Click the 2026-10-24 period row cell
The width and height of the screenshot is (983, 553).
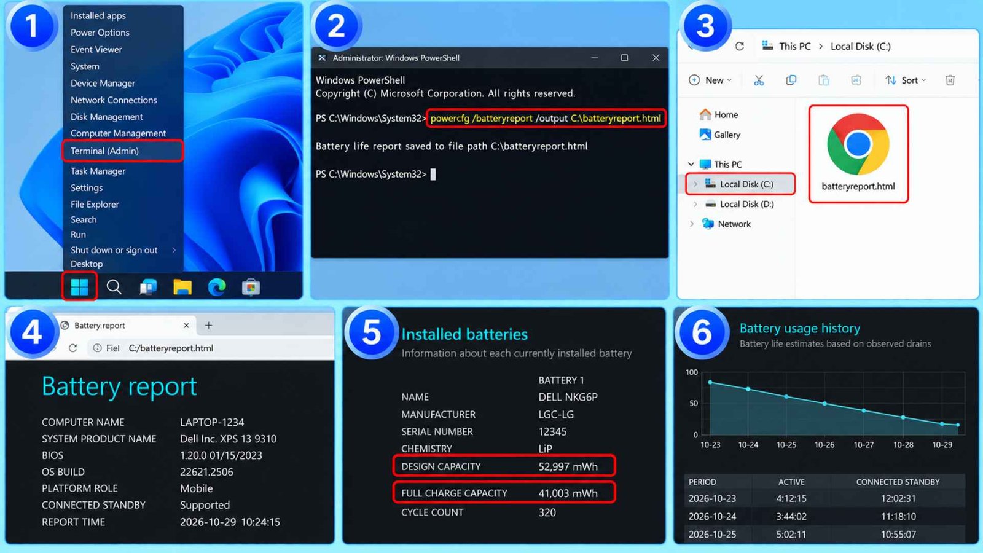coord(712,516)
